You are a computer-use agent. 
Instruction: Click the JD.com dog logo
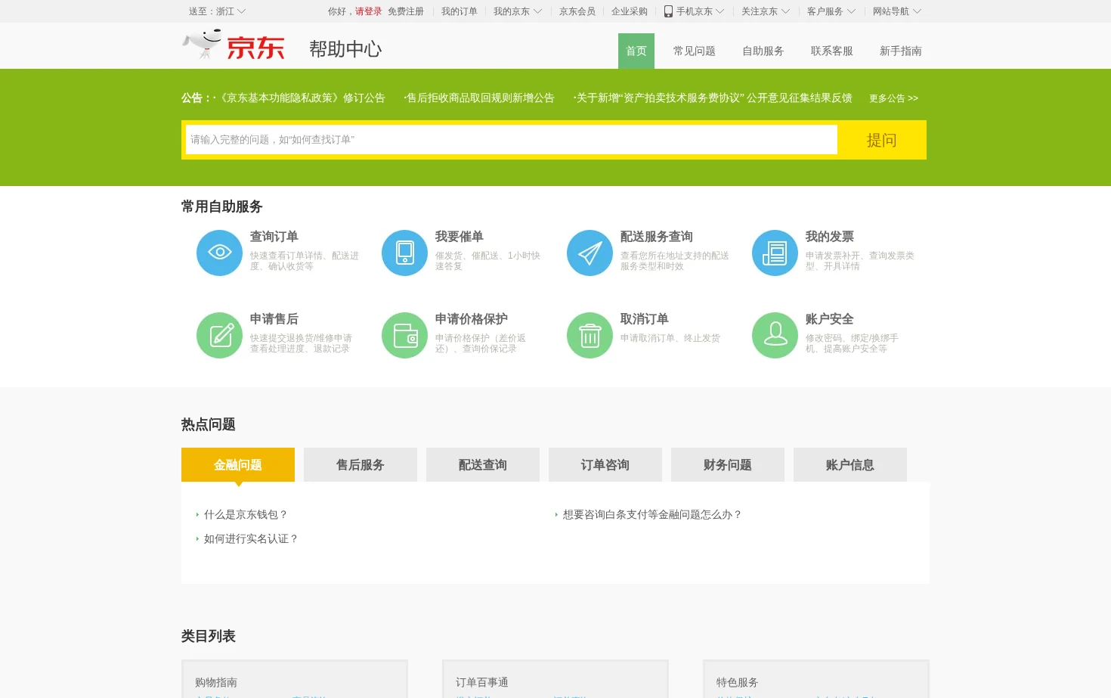coord(234,45)
